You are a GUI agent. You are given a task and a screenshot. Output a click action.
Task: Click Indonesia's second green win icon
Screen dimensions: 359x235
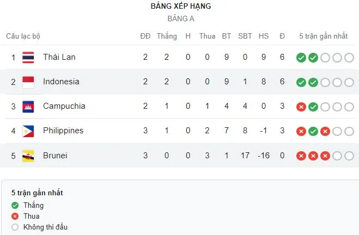(x=313, y=82)
